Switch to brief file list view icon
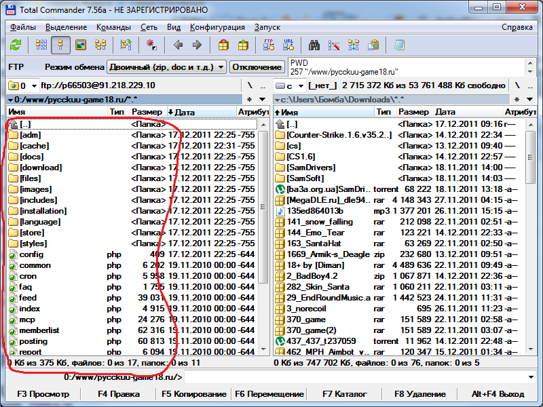Screen dimensions: 543x407 pyautogui.click(x=41, y=45)
